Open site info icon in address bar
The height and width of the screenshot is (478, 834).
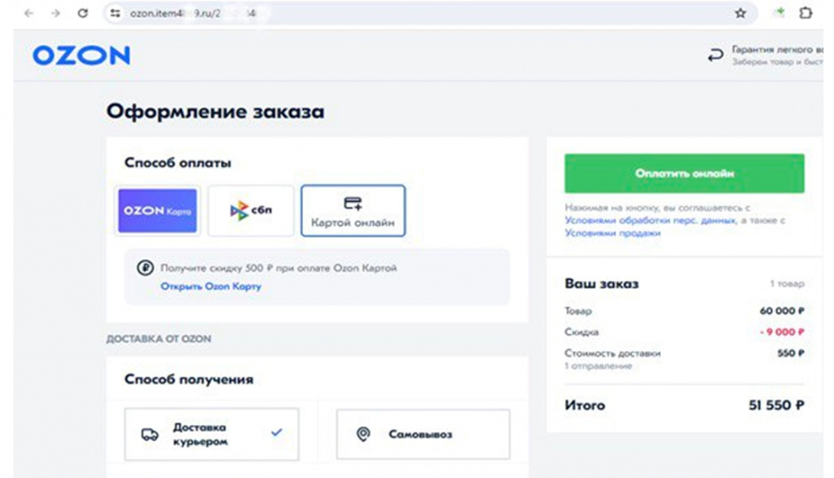(115, 13)
